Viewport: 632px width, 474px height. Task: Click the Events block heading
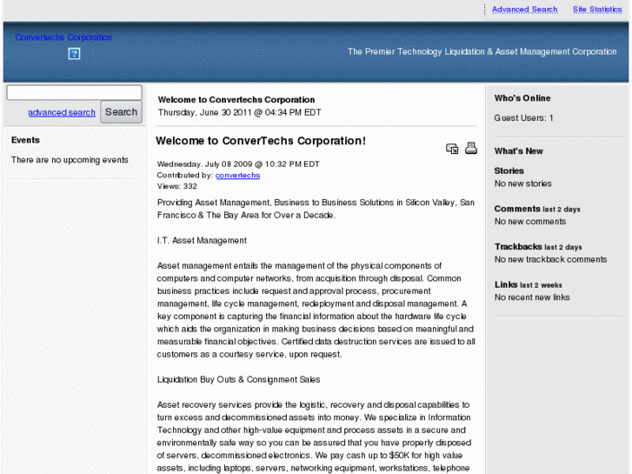[25, 140]
